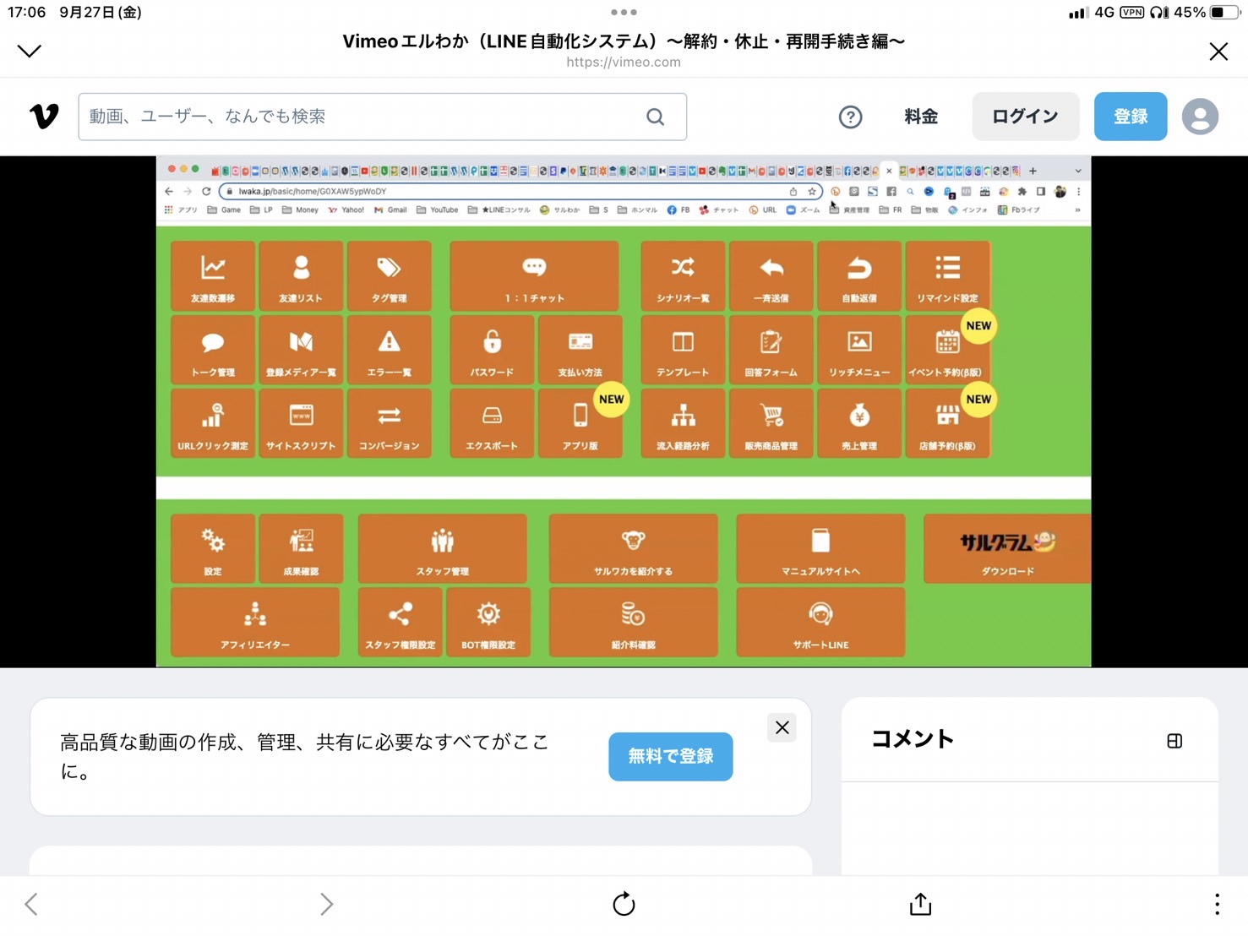1248x936 pixels.
Task: Open the スタッフ権限設定 share-icon tile
Action: tap(401, 622)
